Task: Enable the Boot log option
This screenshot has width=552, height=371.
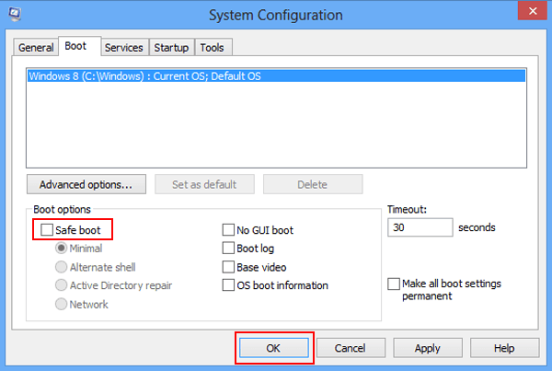Action: (x=229, y=249)
